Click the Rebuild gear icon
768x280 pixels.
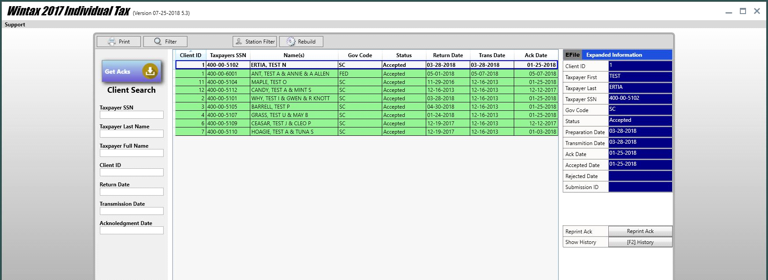click(291, 41)
